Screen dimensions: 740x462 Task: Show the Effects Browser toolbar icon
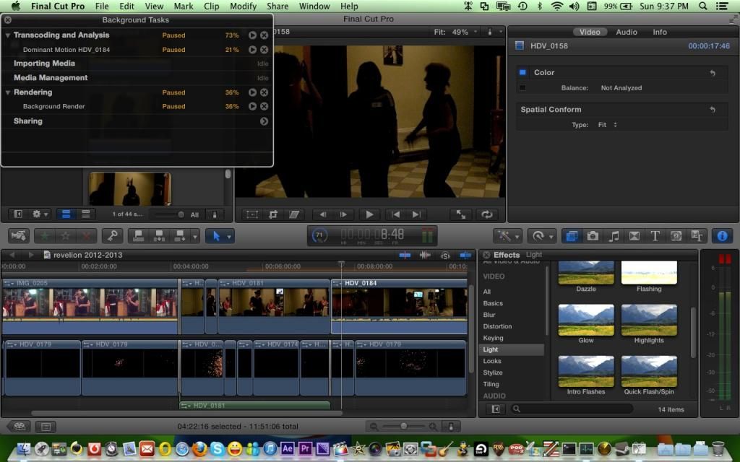tap(572, 236)
